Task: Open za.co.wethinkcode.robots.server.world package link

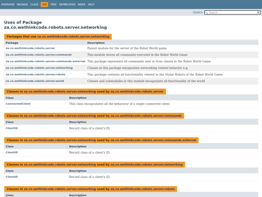Action: point(35,81)
